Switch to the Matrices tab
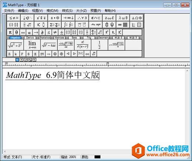The height and width of the screenshot is (161, 192). (59, 38)
